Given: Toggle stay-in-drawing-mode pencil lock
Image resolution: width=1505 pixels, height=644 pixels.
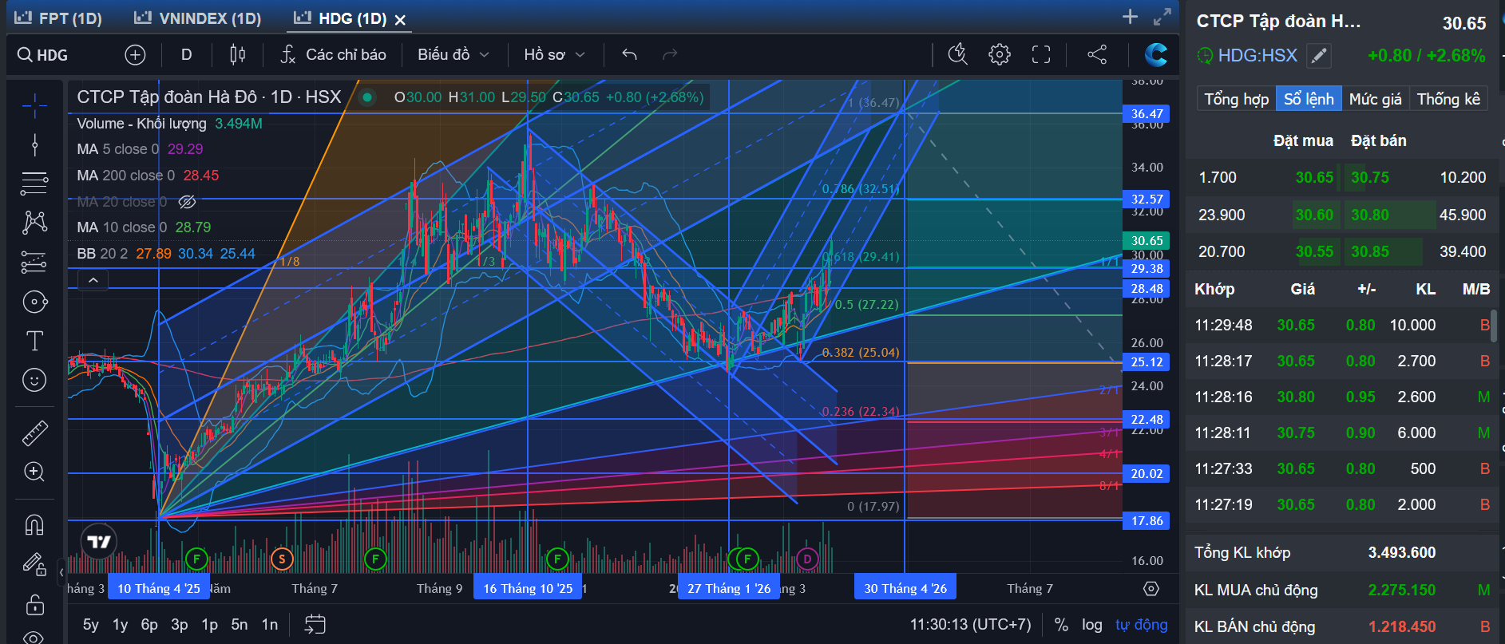Looking at the screenshot, I should click(x=34, y=564).
